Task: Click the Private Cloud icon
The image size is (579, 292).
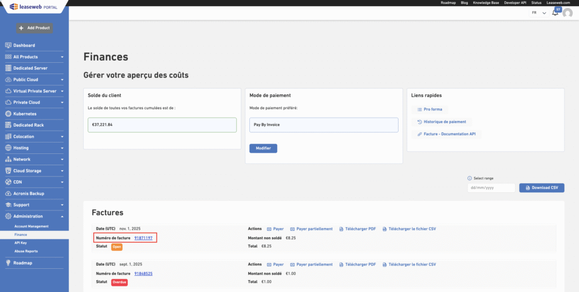Action: pyautogui.click(x=8, y=102)
